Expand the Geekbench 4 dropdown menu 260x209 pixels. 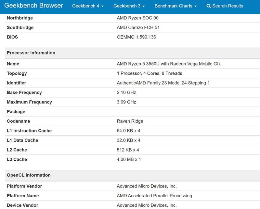pyautogui.click(x=88, y=6)
